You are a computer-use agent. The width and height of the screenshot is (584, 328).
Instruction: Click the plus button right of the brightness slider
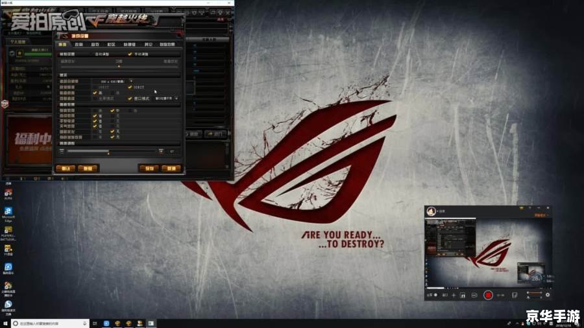pyautogui.click(x=161, y=151)
